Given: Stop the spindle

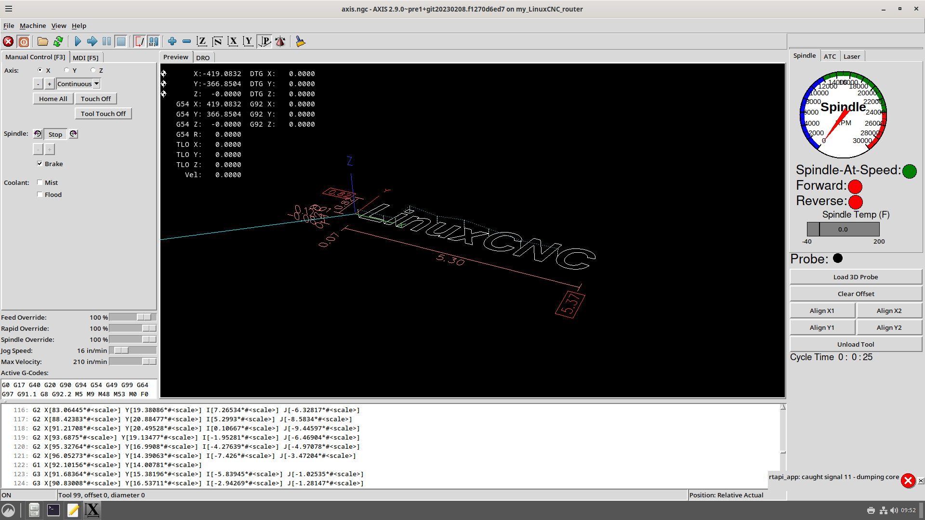Looking at the screenshot, I should 55,134.
